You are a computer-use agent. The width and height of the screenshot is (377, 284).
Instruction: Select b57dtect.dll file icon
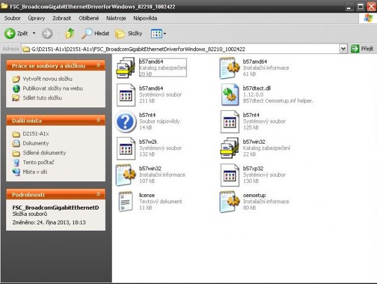pos(230,95)
